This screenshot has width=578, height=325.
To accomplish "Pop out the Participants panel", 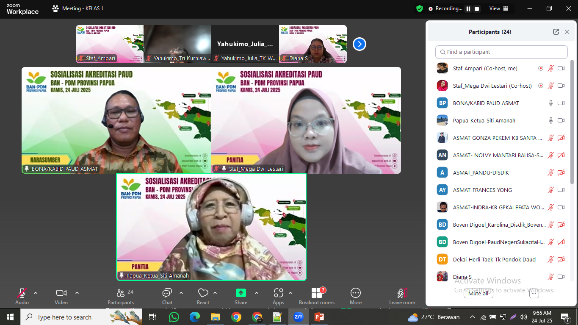I will (x=556, y=32).
